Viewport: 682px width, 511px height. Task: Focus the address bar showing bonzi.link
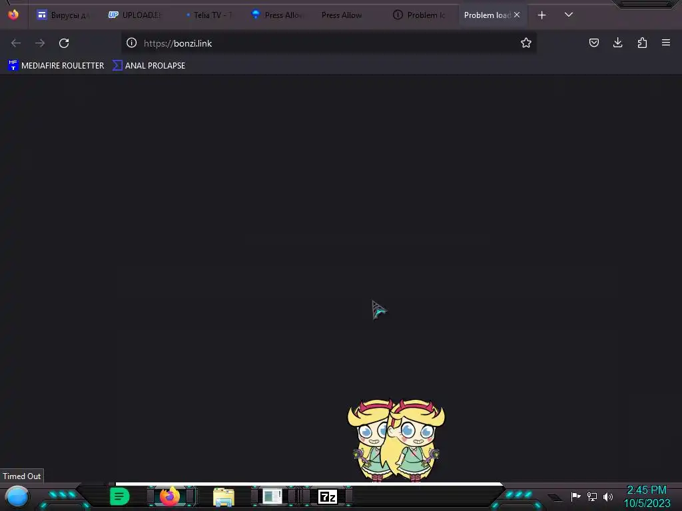(x=328, y=43)
